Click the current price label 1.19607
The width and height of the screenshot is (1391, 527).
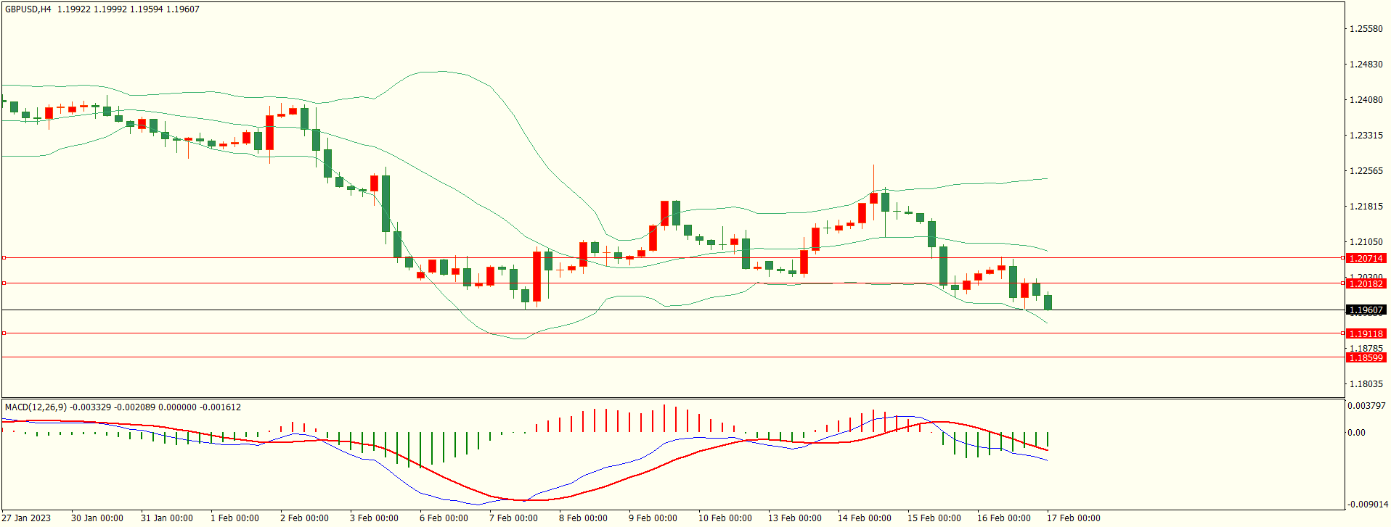coord(1365,310)
